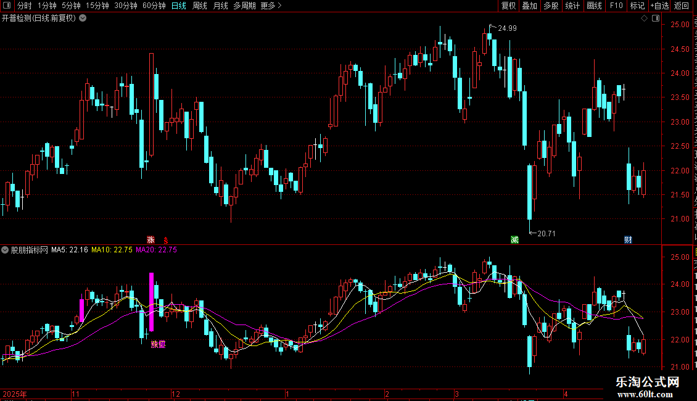
Task: Click the 25.00 price on main chart axis
Action: click(680, 25)
